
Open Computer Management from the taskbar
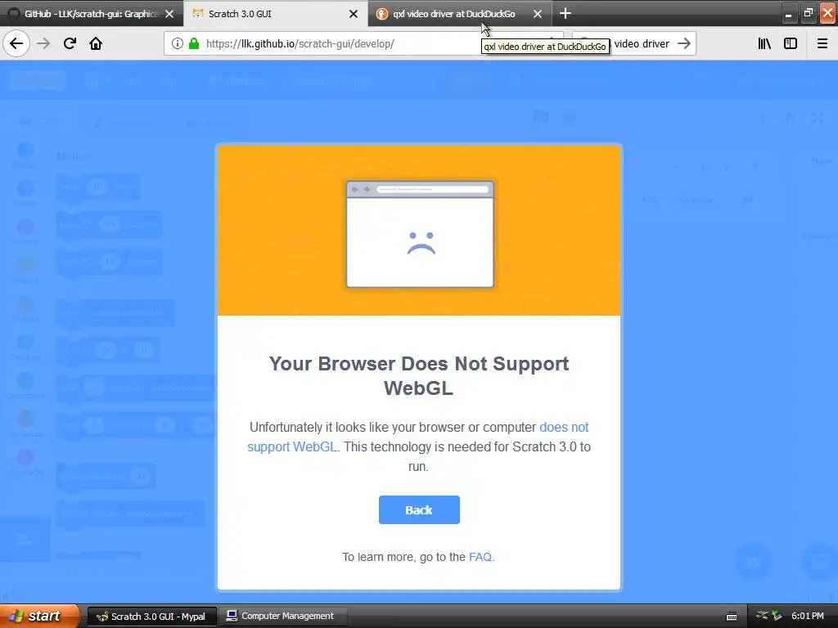tap(282, 617)
